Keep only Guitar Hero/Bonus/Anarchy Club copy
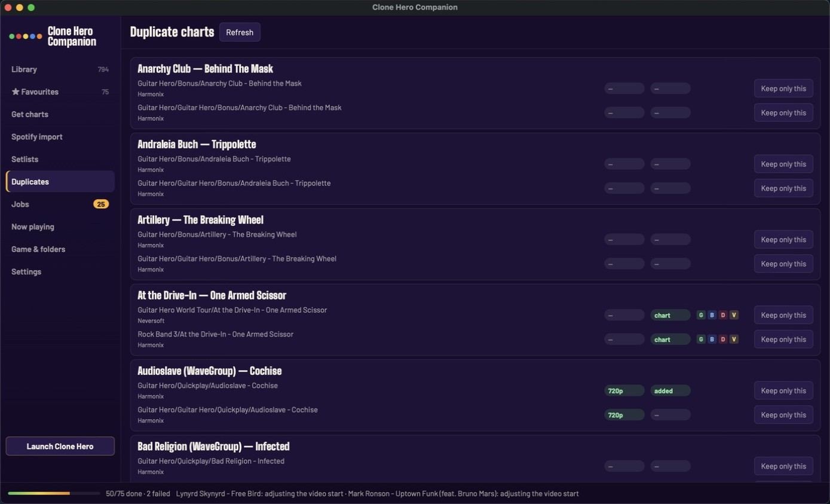 pos(783,88)
